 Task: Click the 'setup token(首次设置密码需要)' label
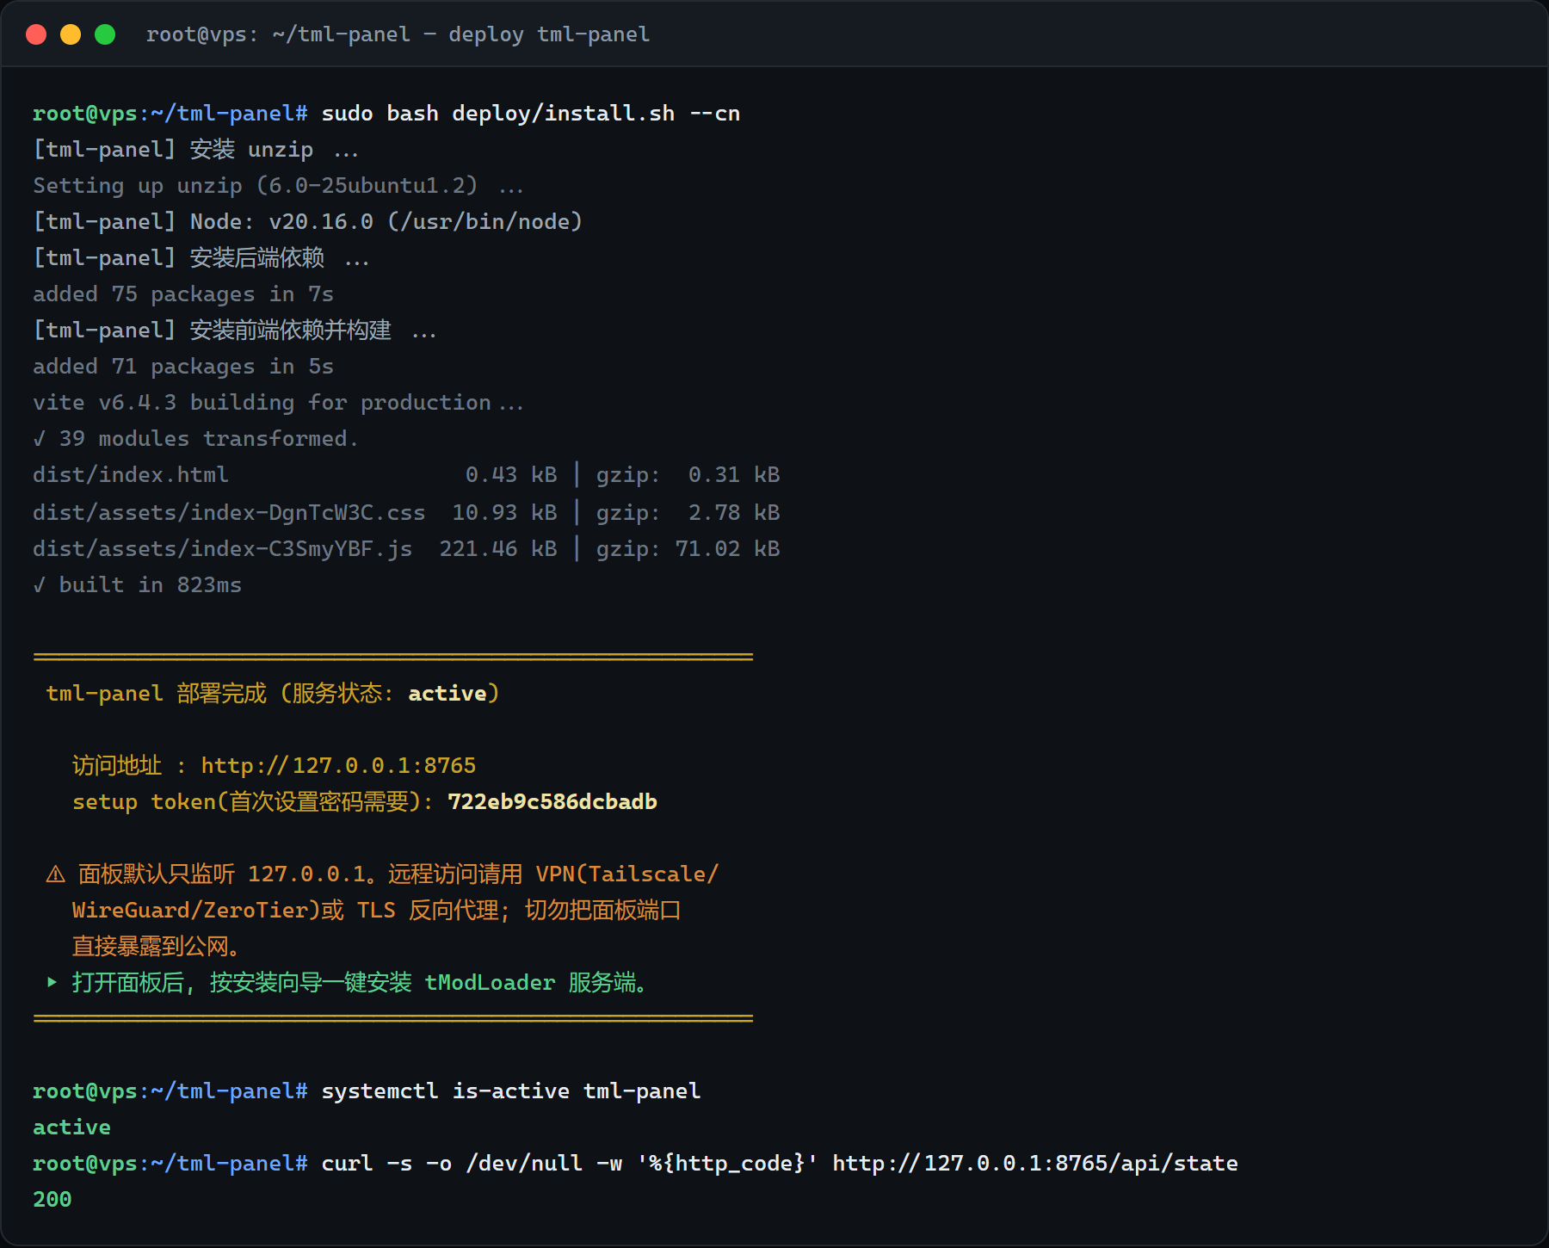pyautogui.click(x=247, y=802)
